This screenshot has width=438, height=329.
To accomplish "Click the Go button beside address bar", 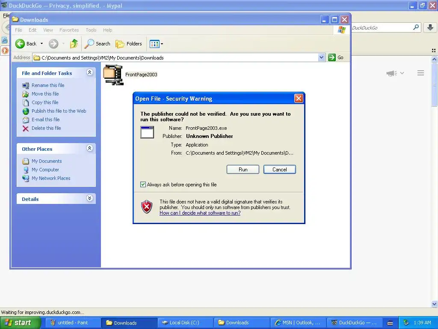I will point(336,57).
